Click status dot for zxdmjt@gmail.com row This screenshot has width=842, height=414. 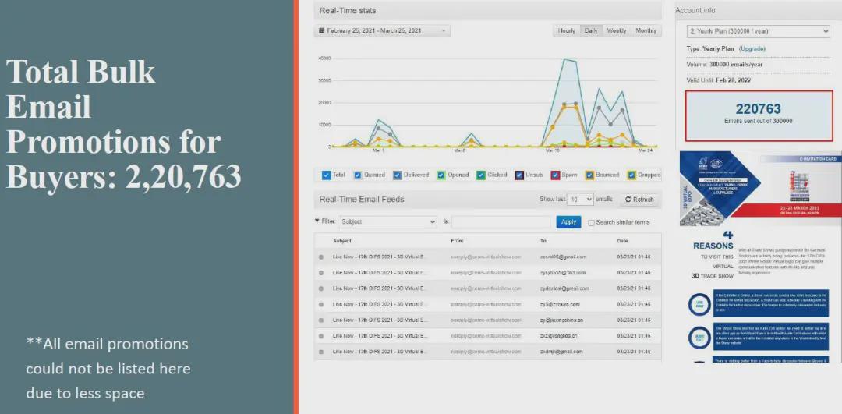(x=321, y=352)
